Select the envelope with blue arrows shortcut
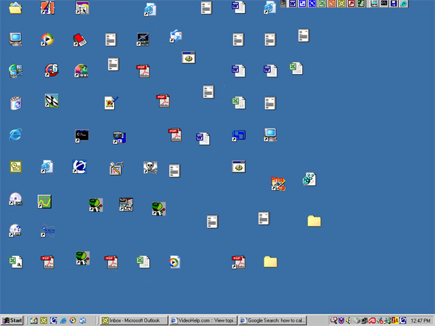This screenshot has width=435, height=326. pos(175,36)
